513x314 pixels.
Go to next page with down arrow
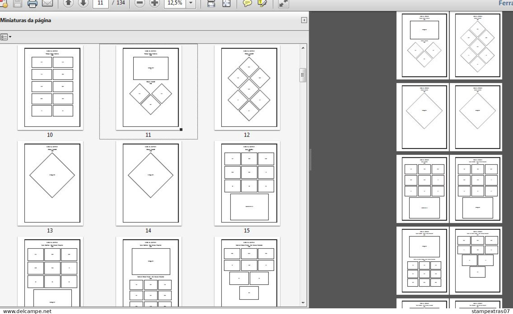point(83,3)
